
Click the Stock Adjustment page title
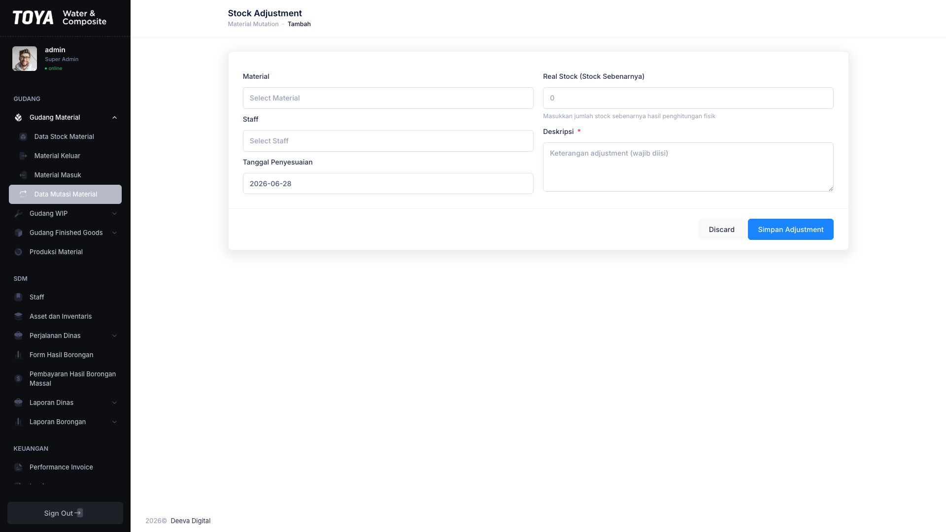click(265, 13)
